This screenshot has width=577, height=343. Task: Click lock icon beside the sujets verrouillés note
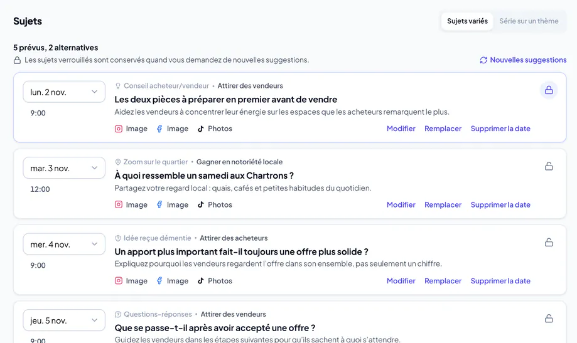coord(18,60)
